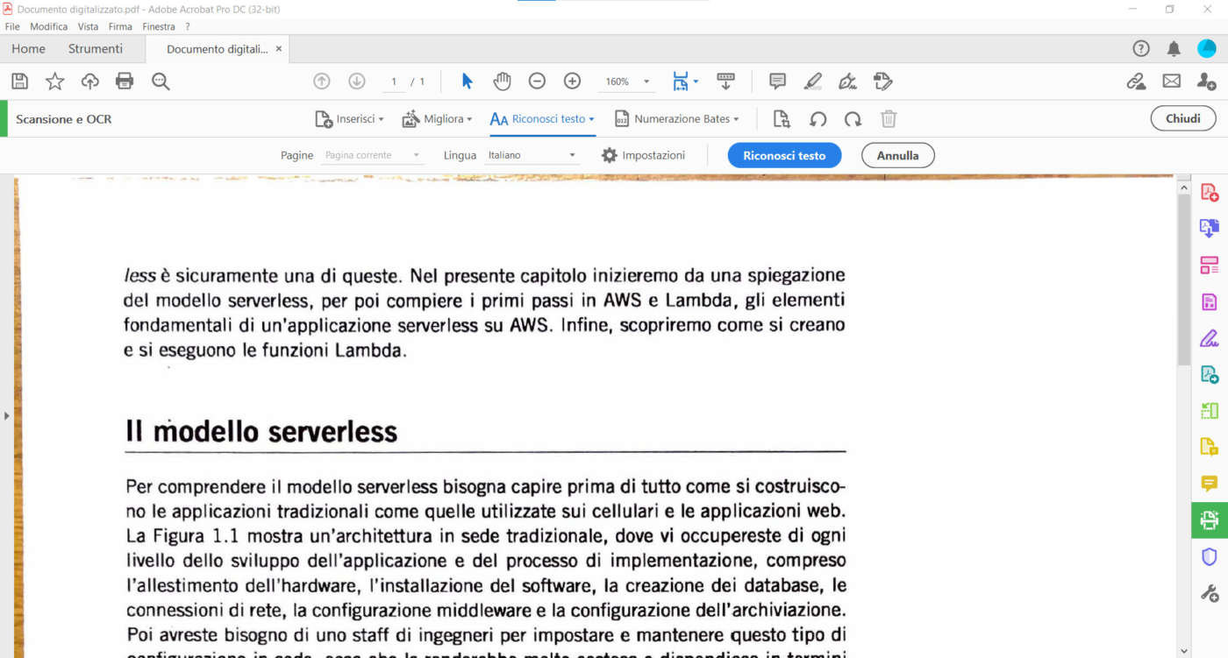Click the send by email envelope icon
This screenshot has width=1228, height=658.
[1171, 81]
